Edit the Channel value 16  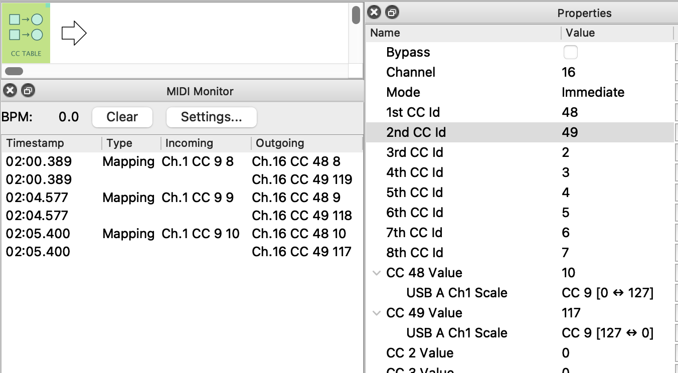point(569,72)
